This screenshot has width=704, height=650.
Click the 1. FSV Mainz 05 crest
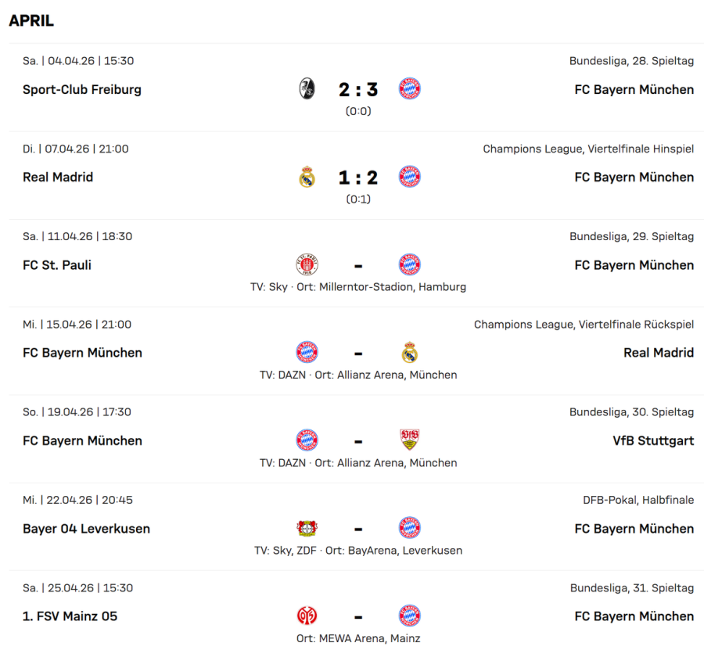307,616
